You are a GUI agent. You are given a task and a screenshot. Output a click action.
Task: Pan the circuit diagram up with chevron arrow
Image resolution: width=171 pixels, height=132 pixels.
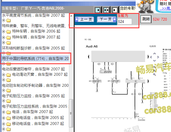point(154,54)
